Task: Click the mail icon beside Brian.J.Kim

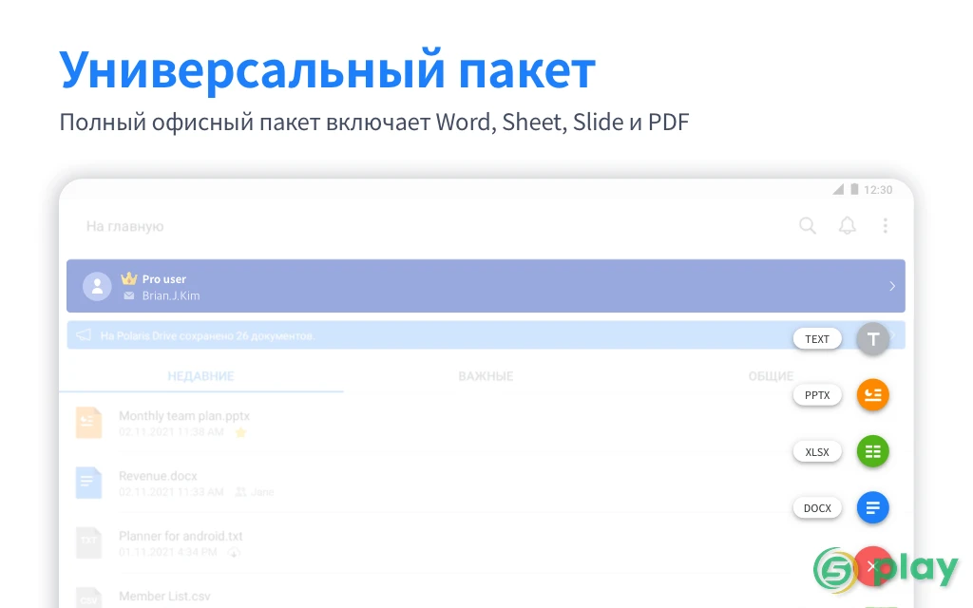Action: [x=128, y=296]
